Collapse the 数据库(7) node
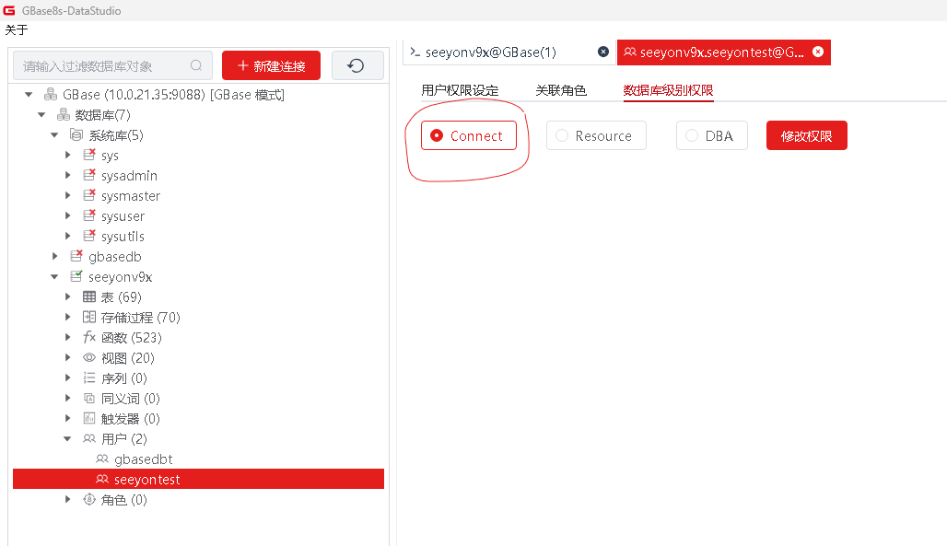The image size is (947, 546). (x=41, y=115)
